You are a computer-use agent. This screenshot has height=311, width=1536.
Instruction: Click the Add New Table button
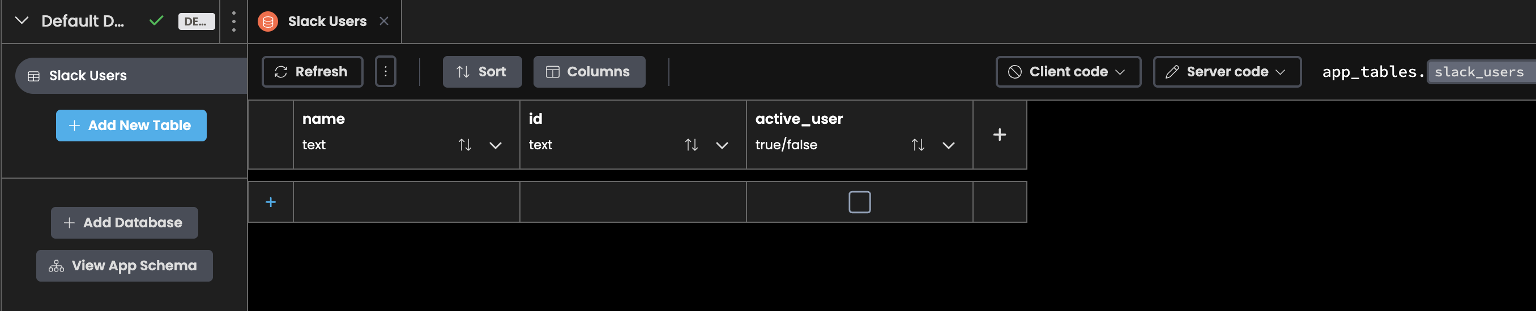[x=131, y=126]
